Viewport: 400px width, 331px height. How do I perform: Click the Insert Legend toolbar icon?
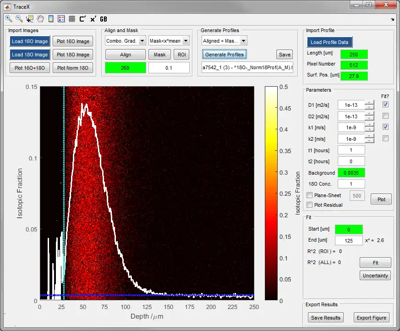[61, 19]
